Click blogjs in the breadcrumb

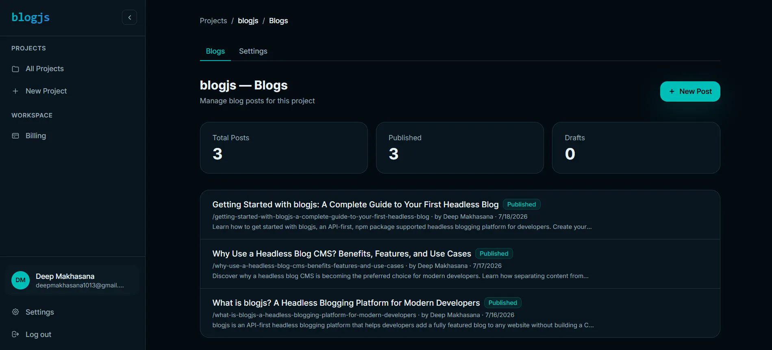click(248, 21)
